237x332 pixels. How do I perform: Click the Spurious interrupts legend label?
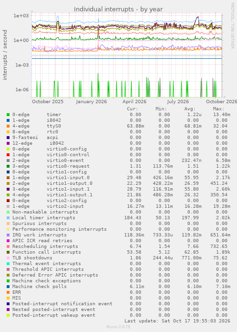point(39,224)
